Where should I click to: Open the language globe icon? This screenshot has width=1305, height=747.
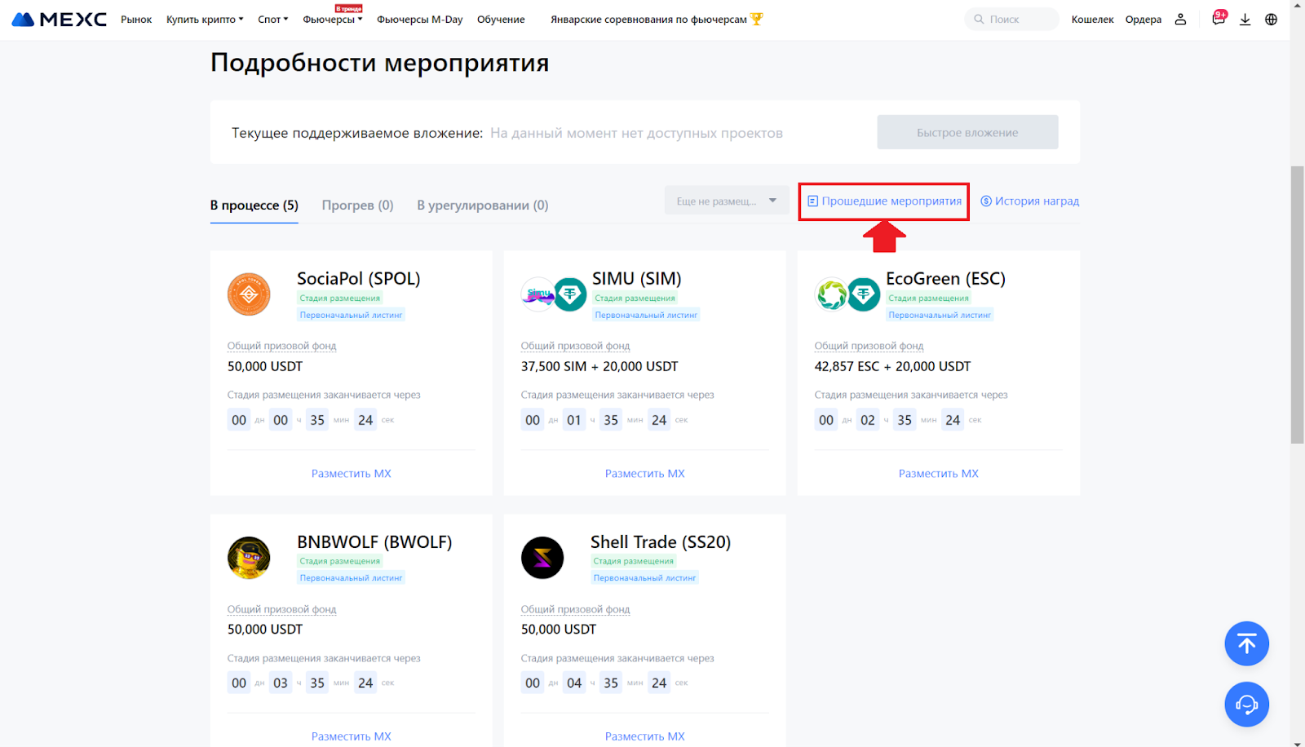(x=1271, y=20)
